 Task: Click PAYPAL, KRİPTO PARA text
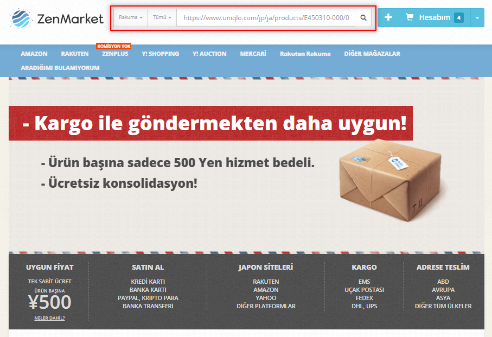tap(148, 298)
